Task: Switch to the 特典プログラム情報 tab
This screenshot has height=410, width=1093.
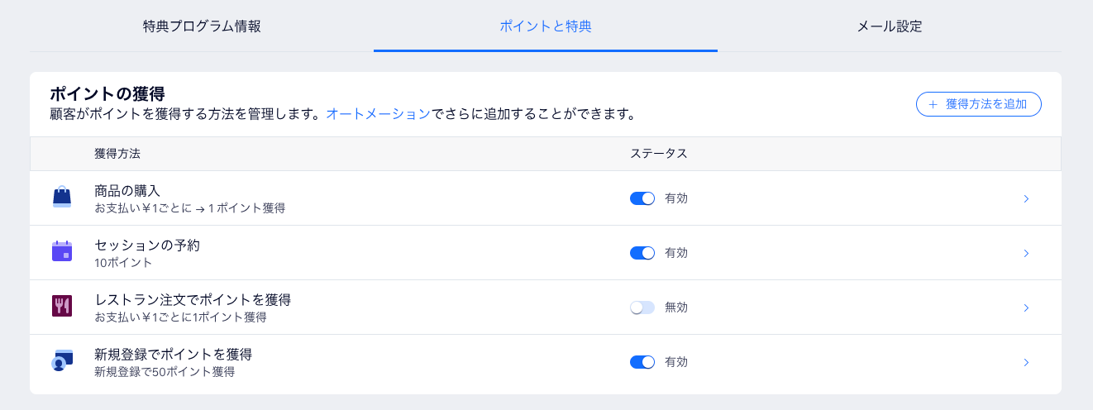Action: click(202, 26)
